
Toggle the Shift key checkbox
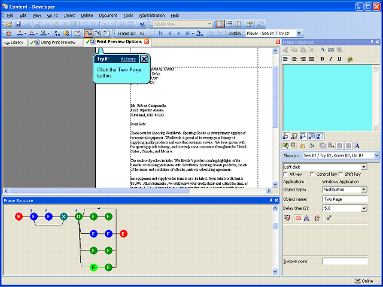pos(341,174)
